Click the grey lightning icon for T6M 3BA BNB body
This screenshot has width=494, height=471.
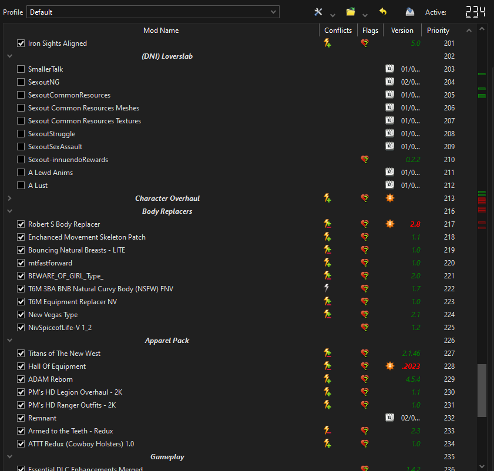click(327, 288)
